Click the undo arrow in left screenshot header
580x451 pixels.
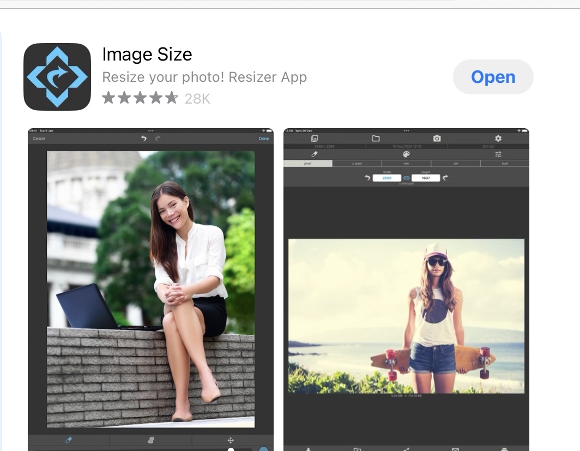[x=144, y=139]
